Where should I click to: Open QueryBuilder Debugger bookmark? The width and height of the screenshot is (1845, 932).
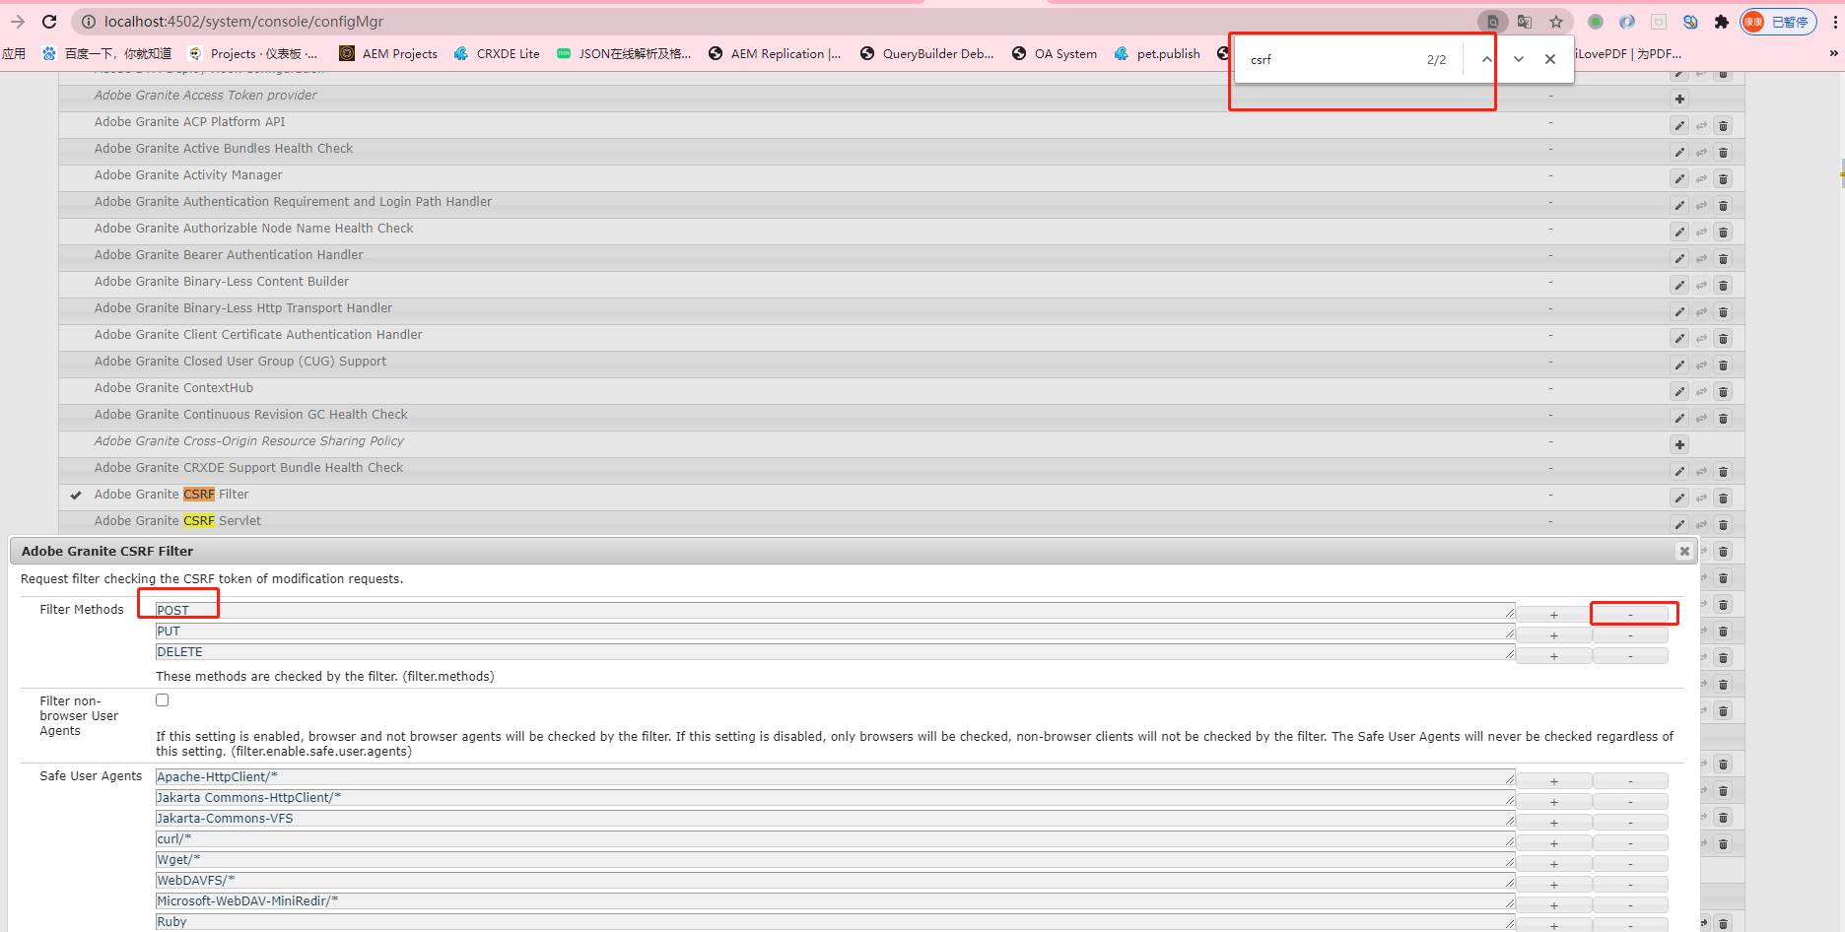coord(926,53)
